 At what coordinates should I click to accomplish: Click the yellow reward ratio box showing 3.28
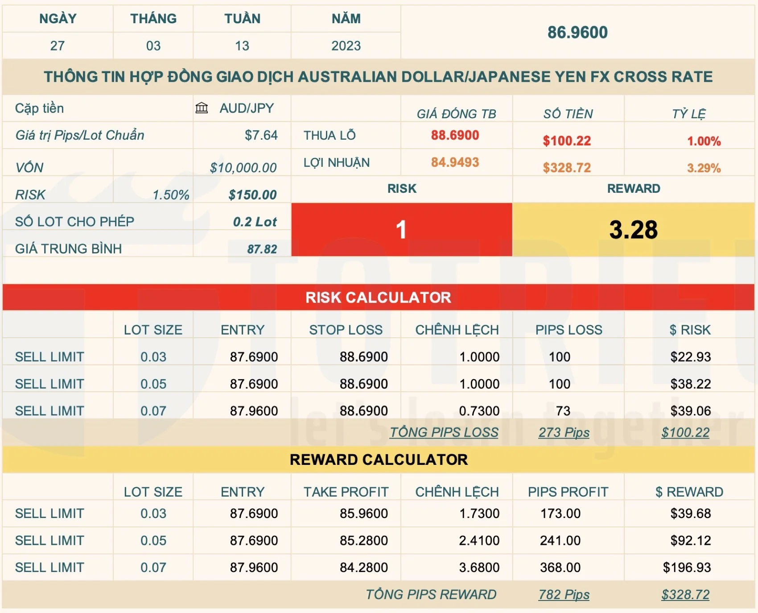click(633, 230)
